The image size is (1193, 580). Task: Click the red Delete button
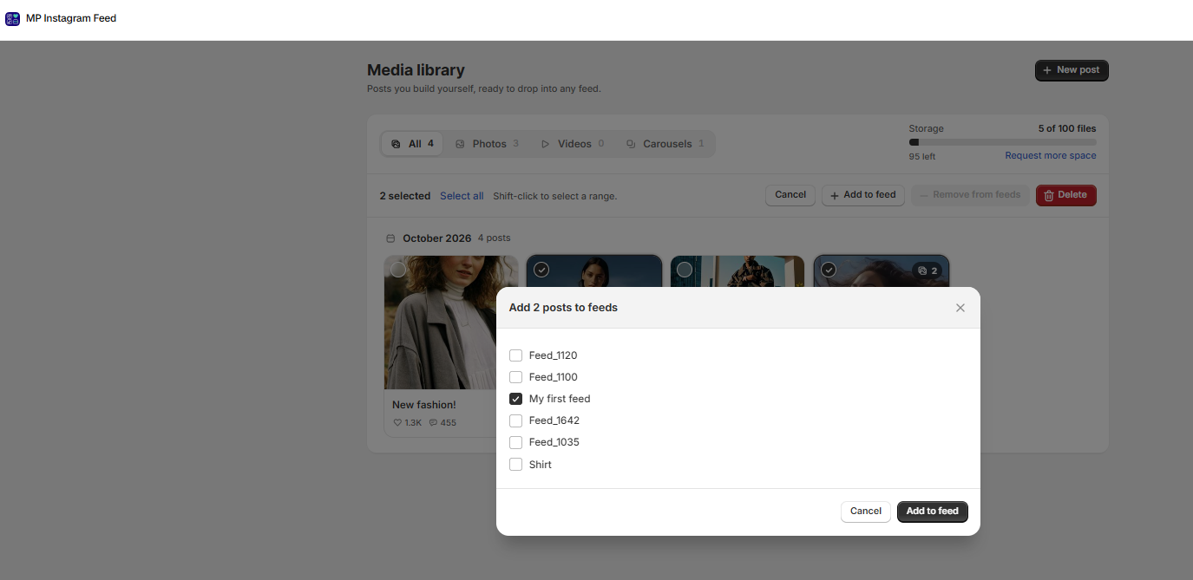pyautogui.click(x=1066, y=195)
